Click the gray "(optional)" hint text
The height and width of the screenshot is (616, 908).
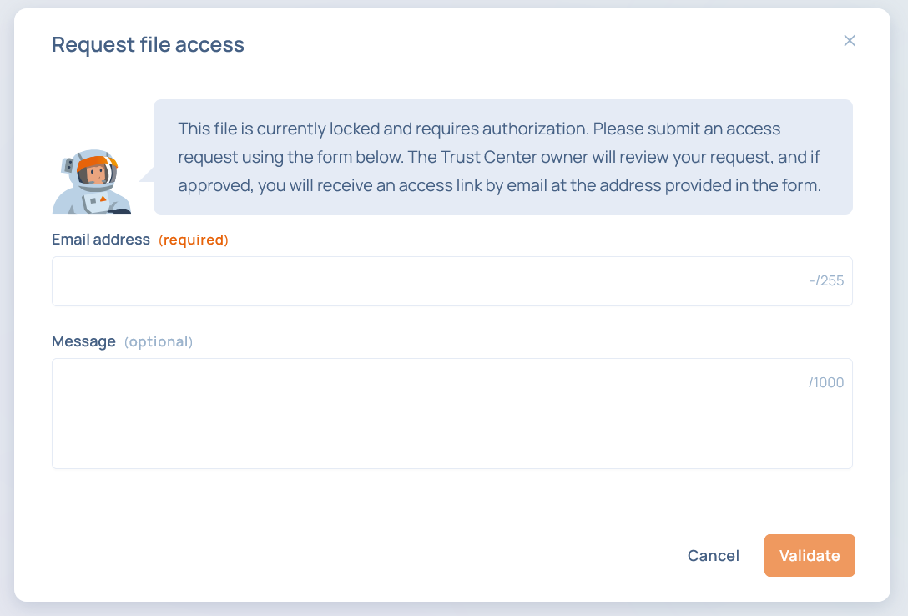pyautogui.click(x=159, y=342)
